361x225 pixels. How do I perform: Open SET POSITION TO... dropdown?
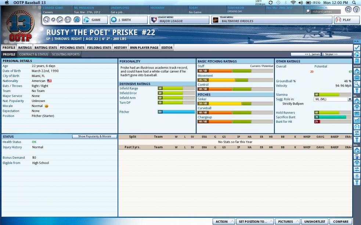coord(255,222)
